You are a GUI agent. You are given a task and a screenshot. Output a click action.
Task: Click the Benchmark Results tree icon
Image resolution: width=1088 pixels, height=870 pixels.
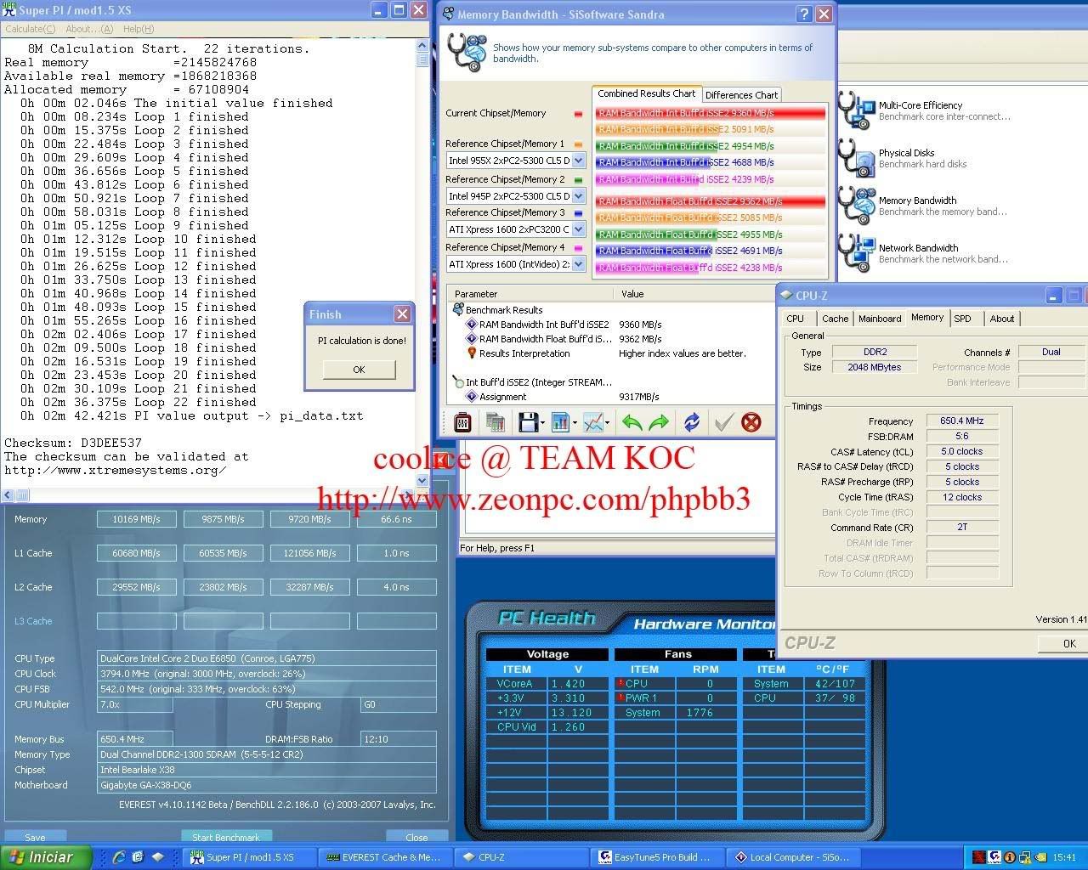click(458, 310)
